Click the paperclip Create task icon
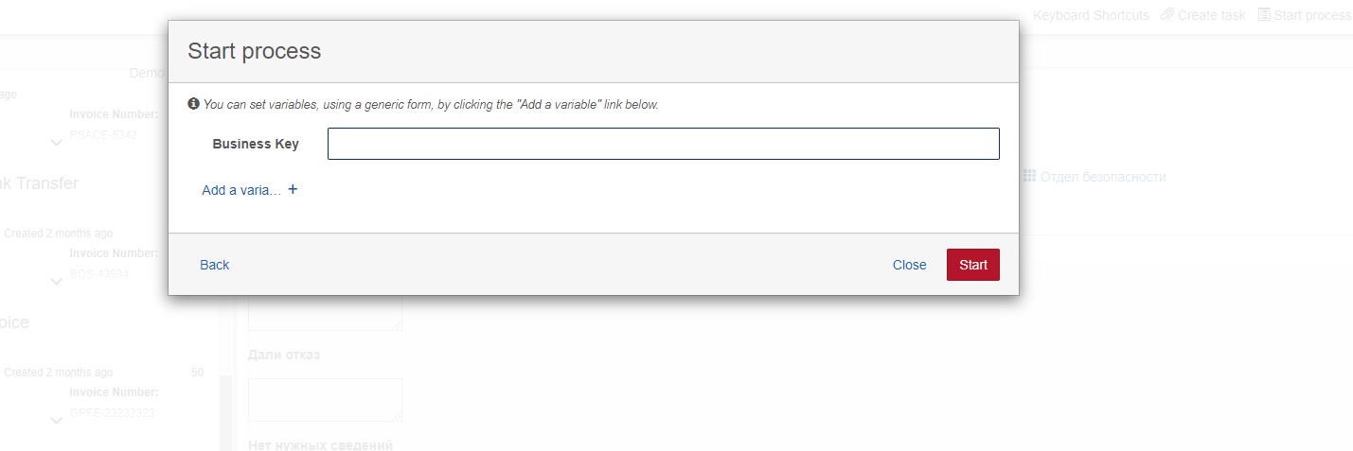 click(x=1167, y=15)
